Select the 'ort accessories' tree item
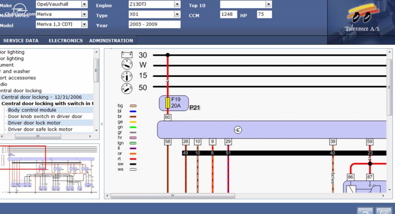 pos(18,78)
